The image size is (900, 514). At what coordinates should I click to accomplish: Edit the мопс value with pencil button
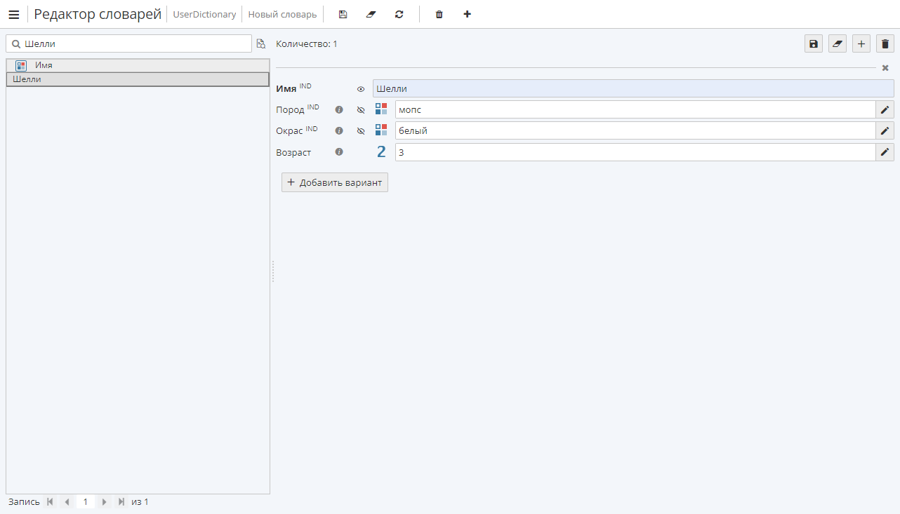(885, 109)
